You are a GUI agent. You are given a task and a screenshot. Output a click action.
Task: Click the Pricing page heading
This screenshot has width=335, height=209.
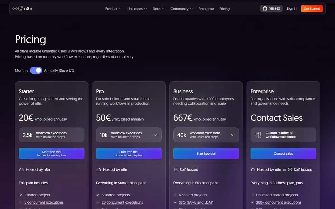pos(30,40)
